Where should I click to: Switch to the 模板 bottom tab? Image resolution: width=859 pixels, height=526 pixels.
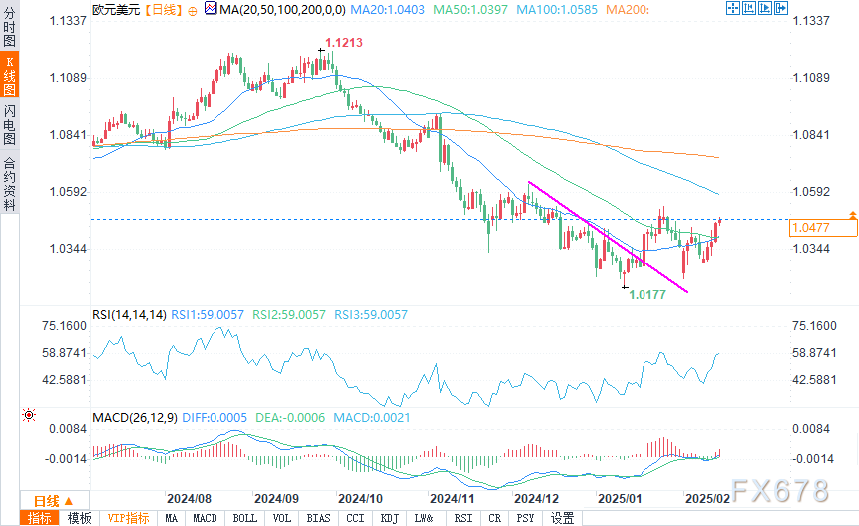click(x=80, y=518)
